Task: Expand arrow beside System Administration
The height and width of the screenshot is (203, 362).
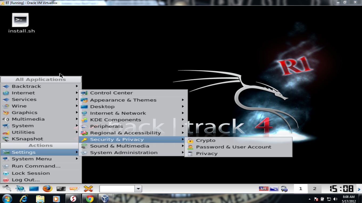Action: 183,153
